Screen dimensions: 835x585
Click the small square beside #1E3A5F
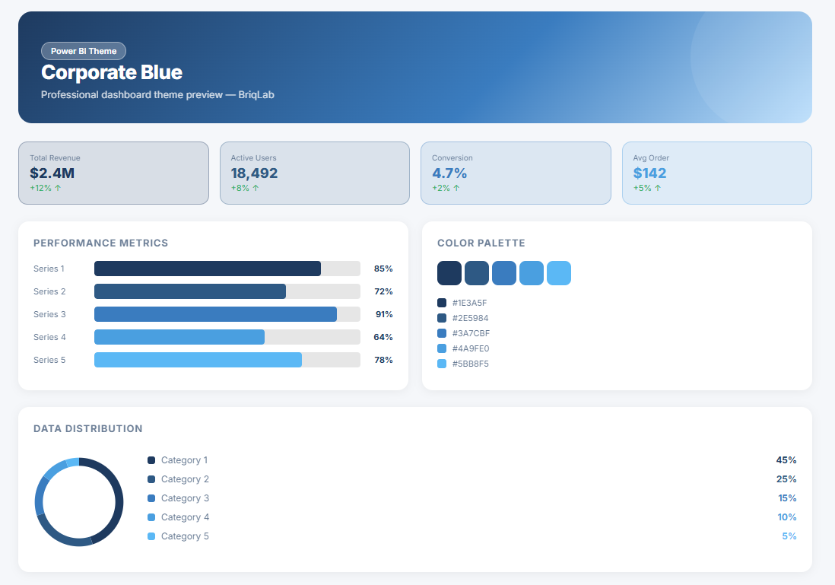pyautogui.click(x=442, y=303)
